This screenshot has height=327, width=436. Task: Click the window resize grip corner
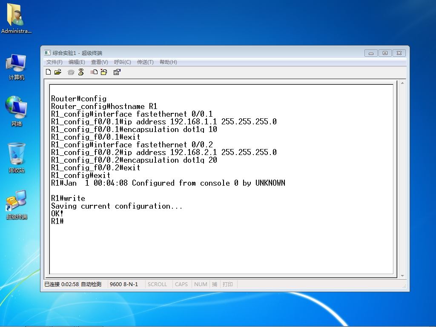[404, 286]
